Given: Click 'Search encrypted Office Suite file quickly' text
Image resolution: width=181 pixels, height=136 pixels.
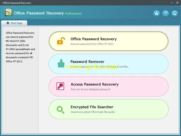Looking at the screenshot, I should 93,112.
